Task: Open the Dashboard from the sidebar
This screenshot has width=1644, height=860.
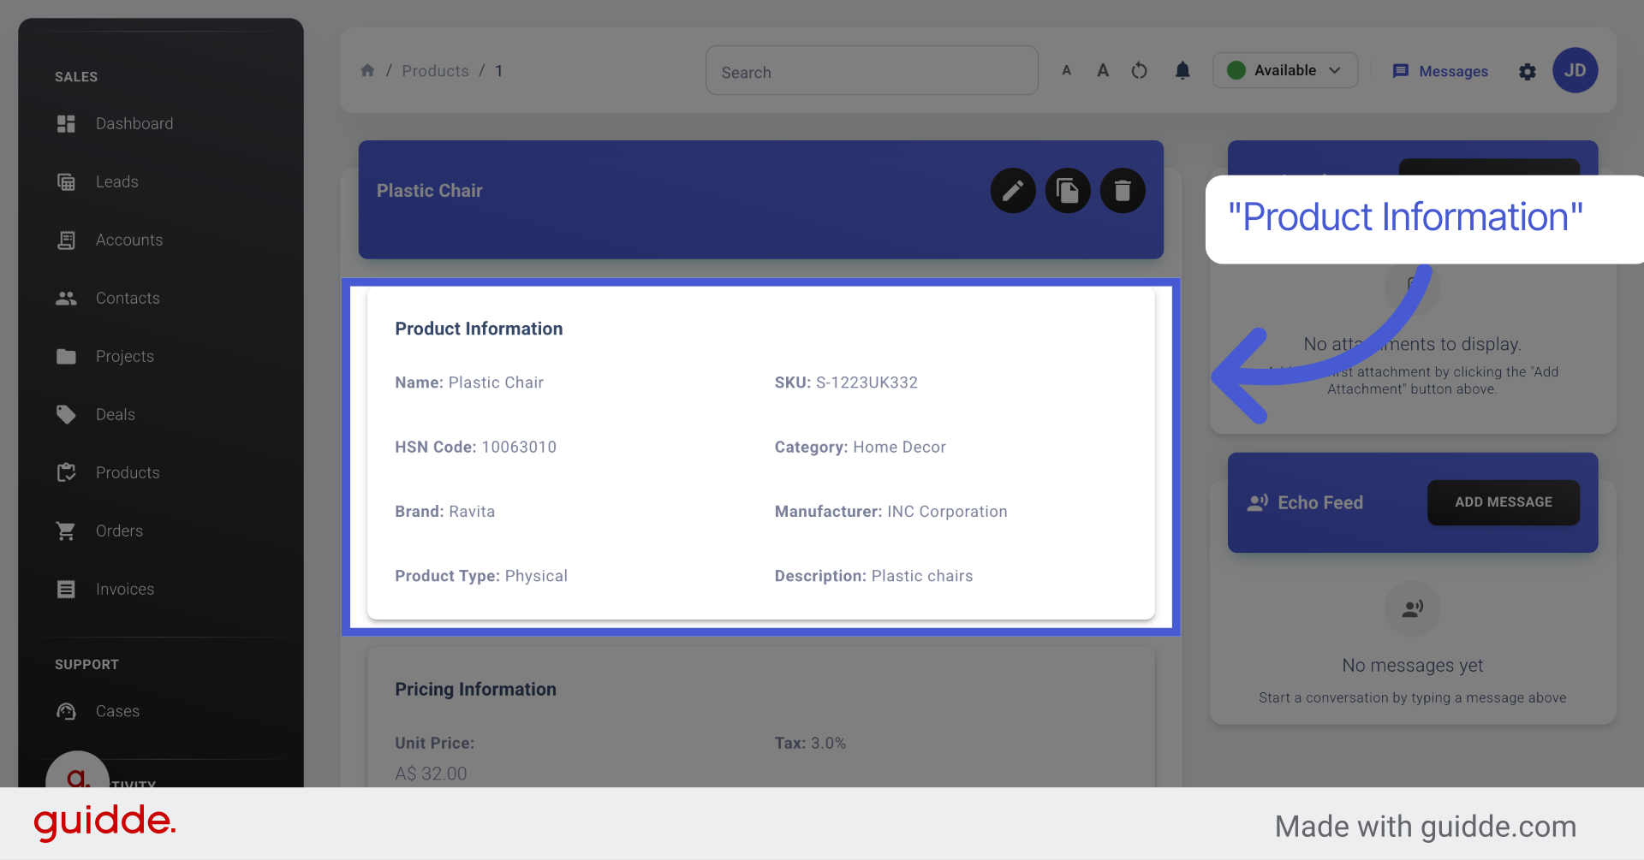Action: (x=134, y=123)
